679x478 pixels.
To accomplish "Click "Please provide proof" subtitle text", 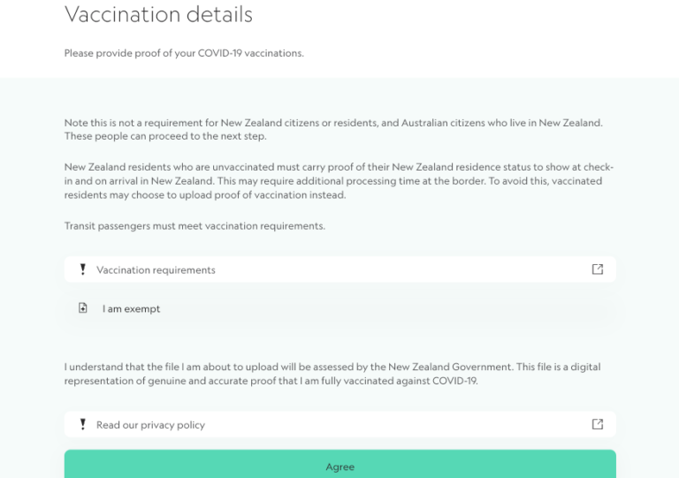I will click(x=183, y=53).
